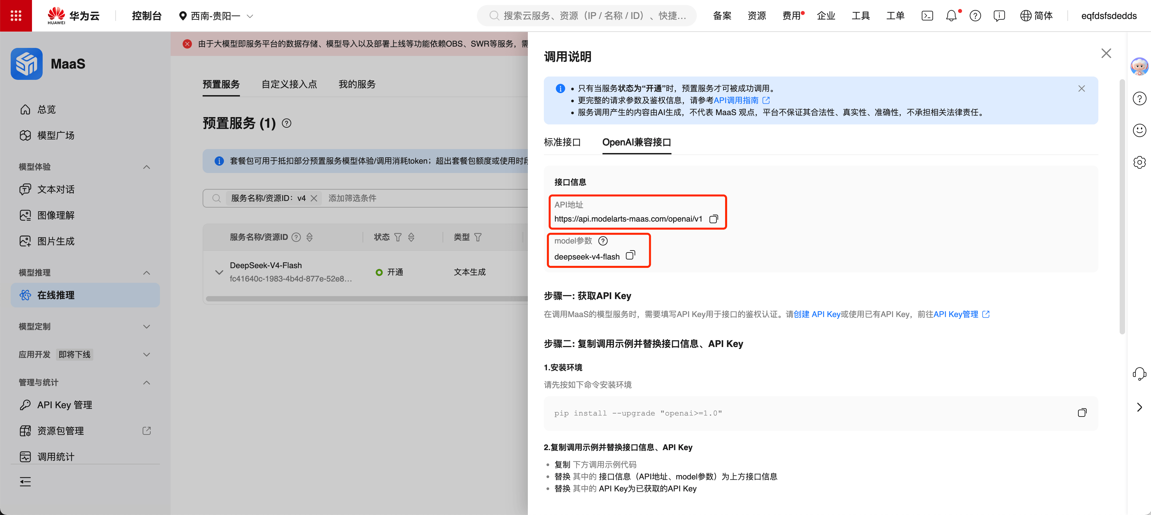
Task: Click the 创建 API Key link
Action: click(817, 314)
